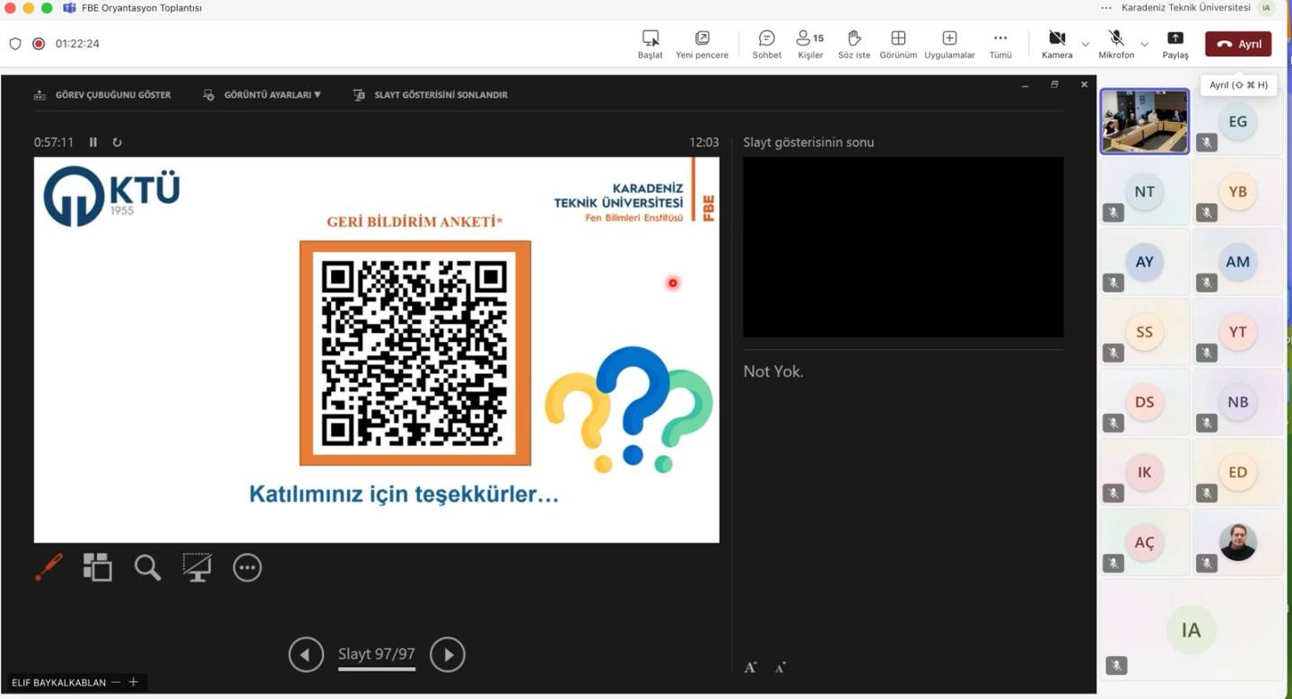The image size is (1292, 699).
Task: Click the QR code on slide
Action: 415,353
